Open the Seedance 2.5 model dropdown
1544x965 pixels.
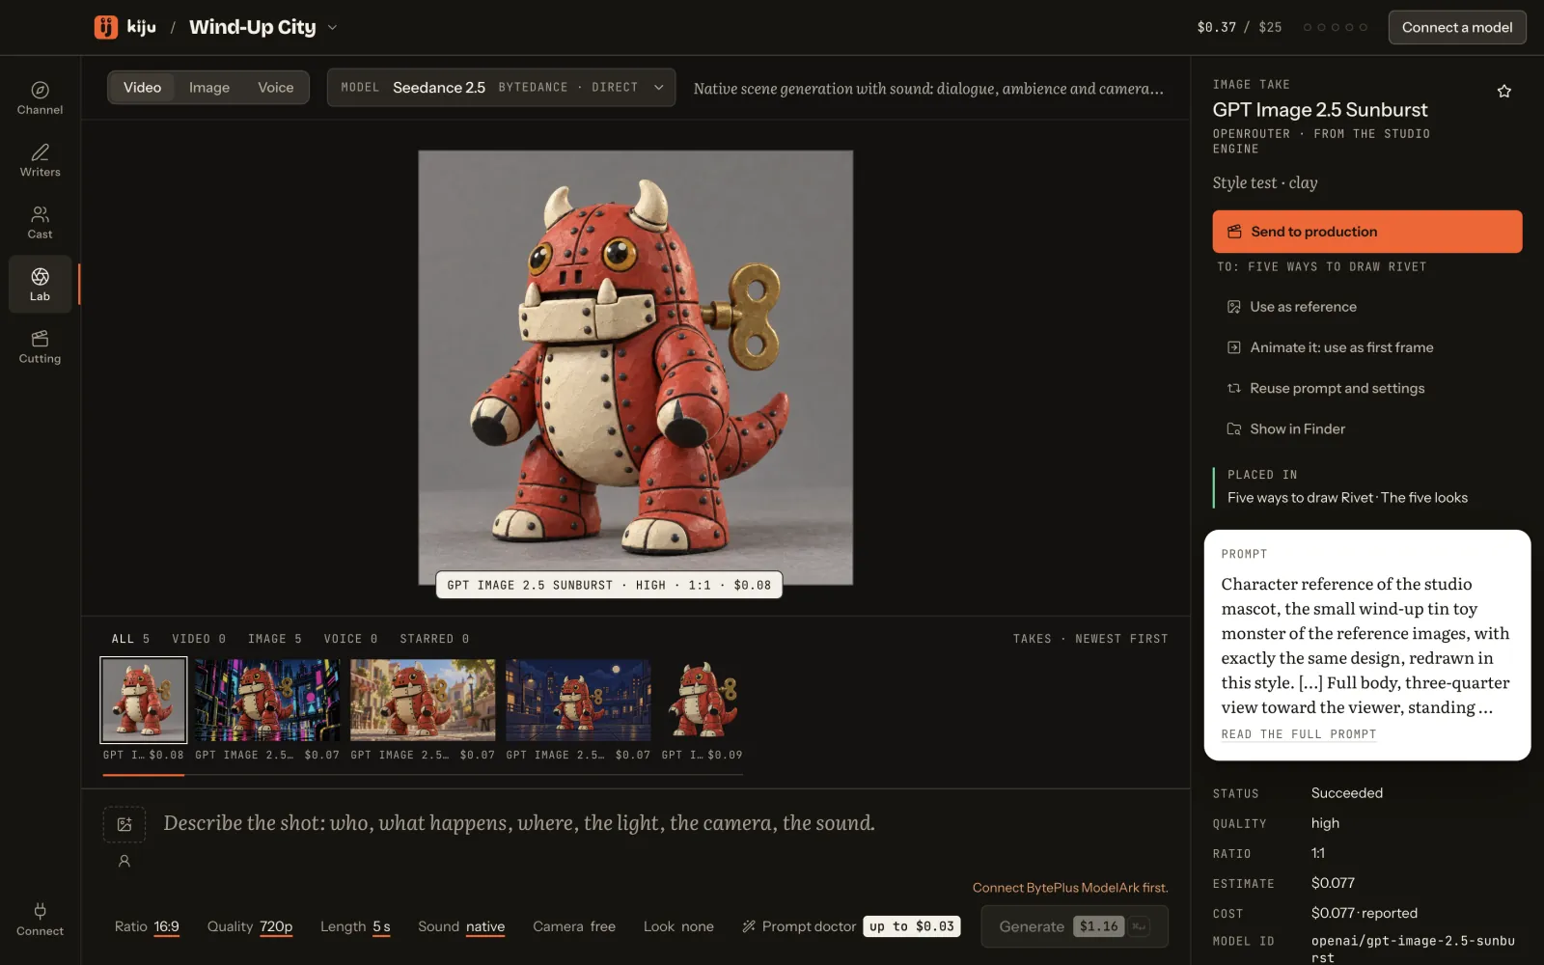point(501,88)
